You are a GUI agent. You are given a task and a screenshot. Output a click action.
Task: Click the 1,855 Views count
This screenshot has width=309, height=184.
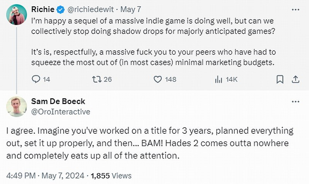pyautogui.click(x=111, y=175)
